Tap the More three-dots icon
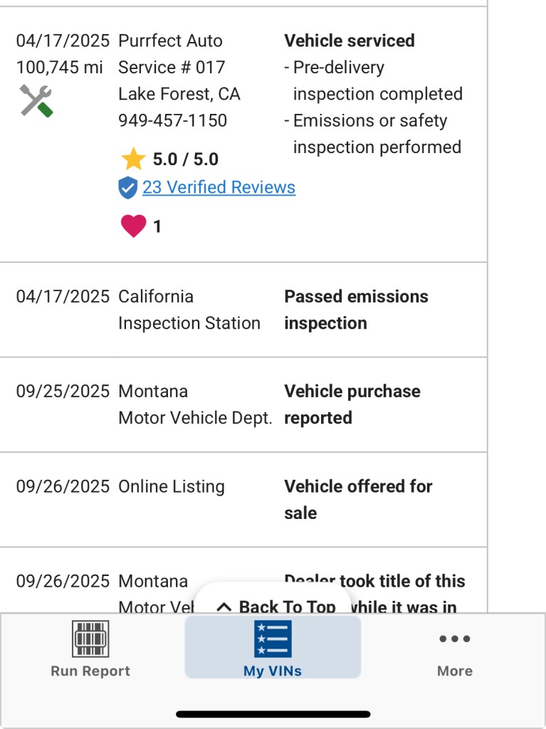Screen dimensions: 546x729 455,639
